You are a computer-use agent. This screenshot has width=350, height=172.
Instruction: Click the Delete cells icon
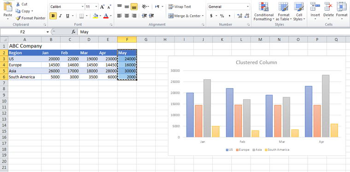pos(328,6)
